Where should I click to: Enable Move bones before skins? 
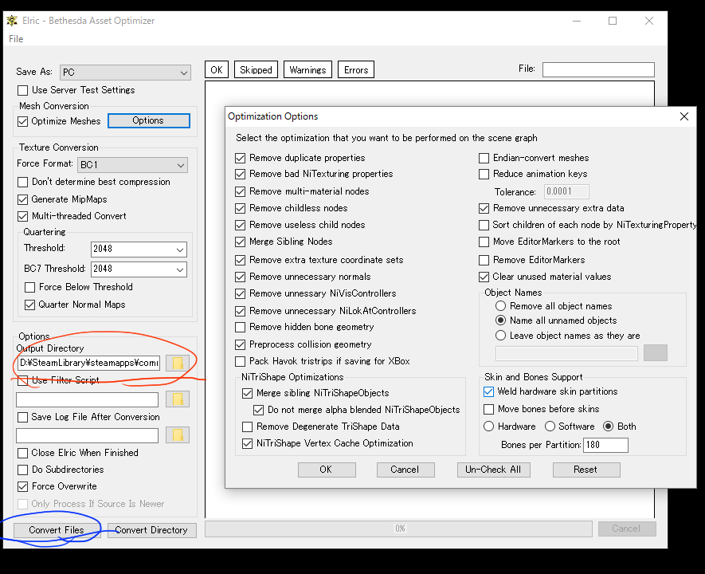pos(489,409)
